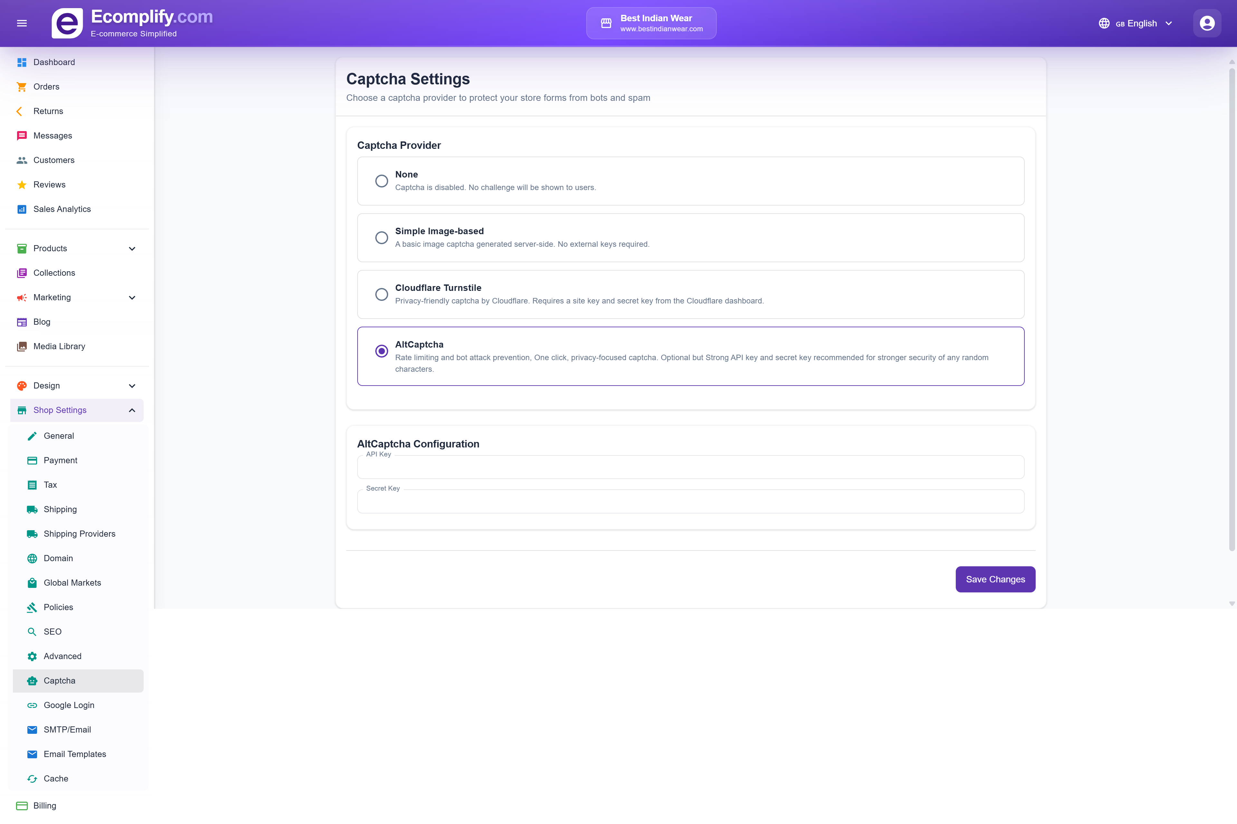Expand the Design section chevron
Viewport: 1237px width, 824px height.
tap(132, 385)
